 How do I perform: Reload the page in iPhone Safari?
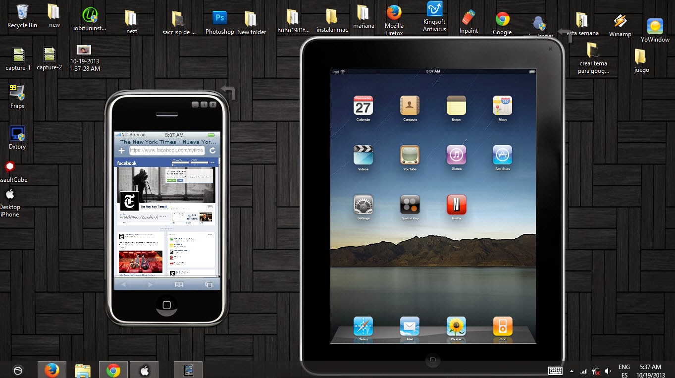tap(212, 151)
